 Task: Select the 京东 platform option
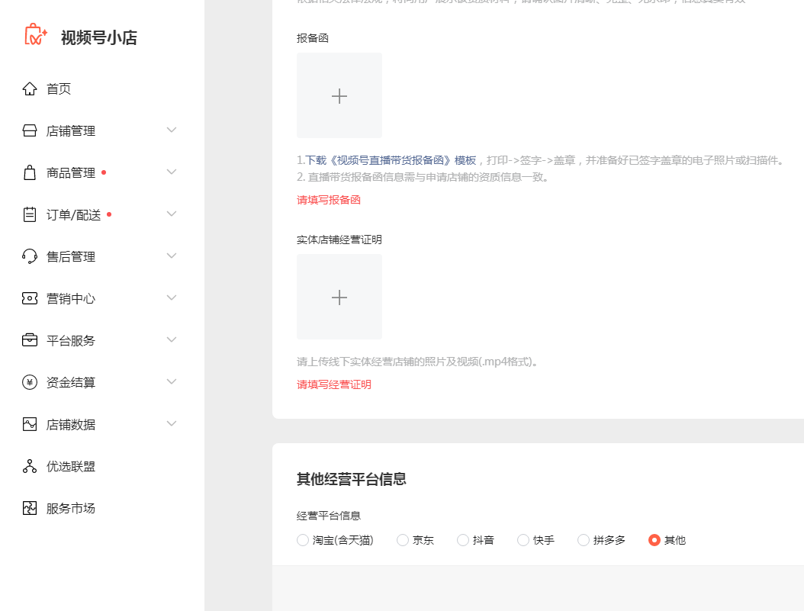[403, 540]
